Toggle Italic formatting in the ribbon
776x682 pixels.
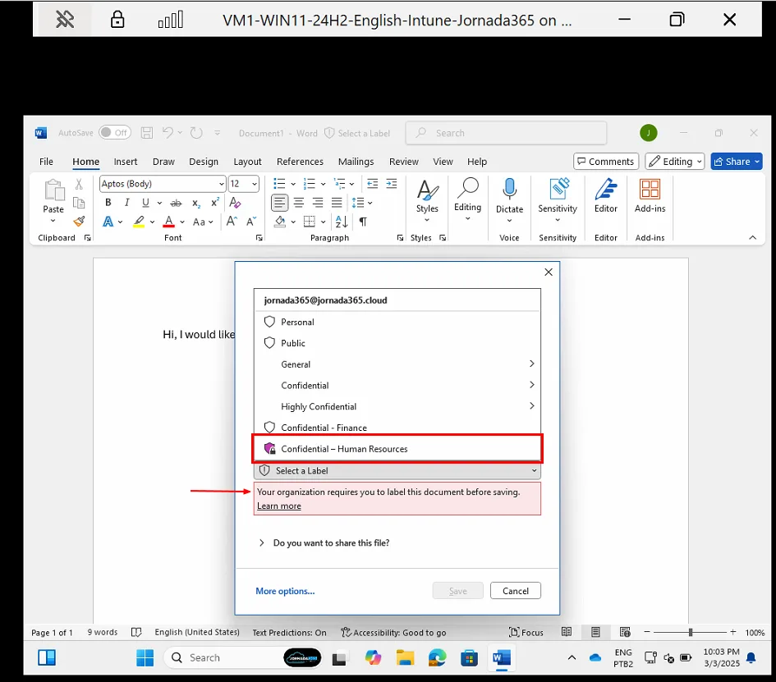point(126,202)
